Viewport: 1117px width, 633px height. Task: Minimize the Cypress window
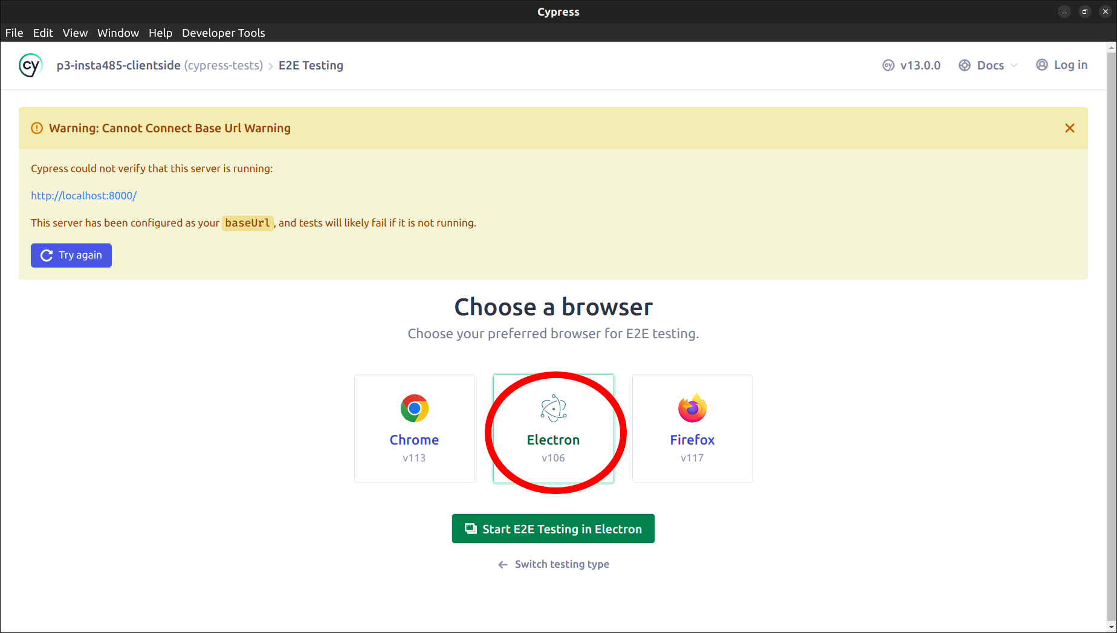[1064, 11]
